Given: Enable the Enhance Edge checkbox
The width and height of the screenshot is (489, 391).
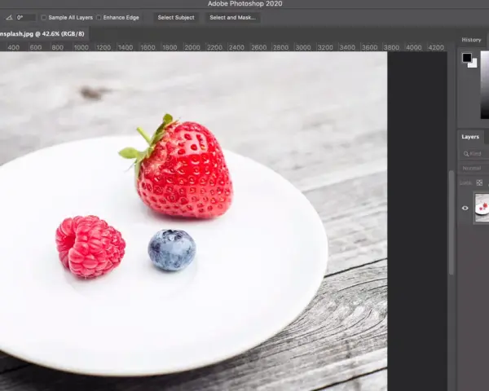Looking at the screenshot, I should click(x=99, y=18).
